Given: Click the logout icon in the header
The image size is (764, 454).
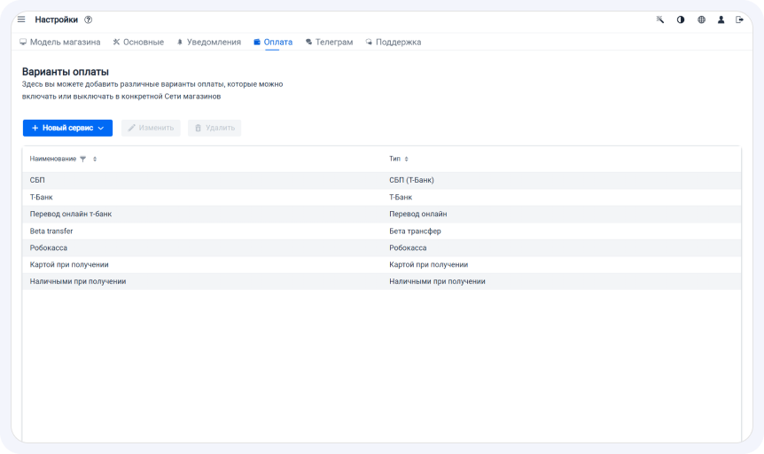Looking at the screenshot, I should pyautogui.click(x=740, y=20).
